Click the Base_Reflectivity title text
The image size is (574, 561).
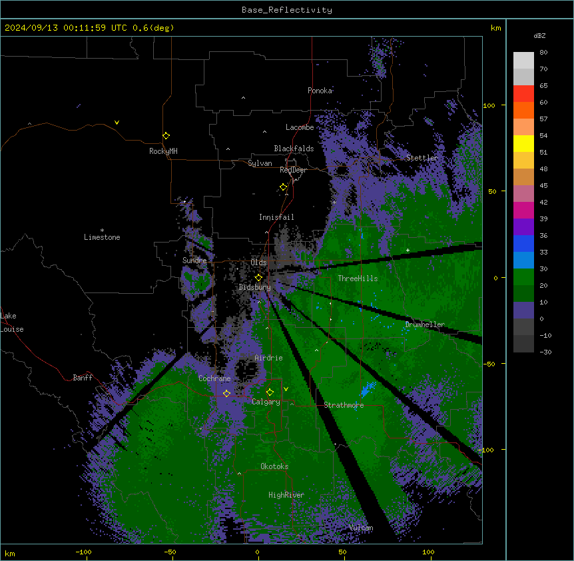click(287, 10)
